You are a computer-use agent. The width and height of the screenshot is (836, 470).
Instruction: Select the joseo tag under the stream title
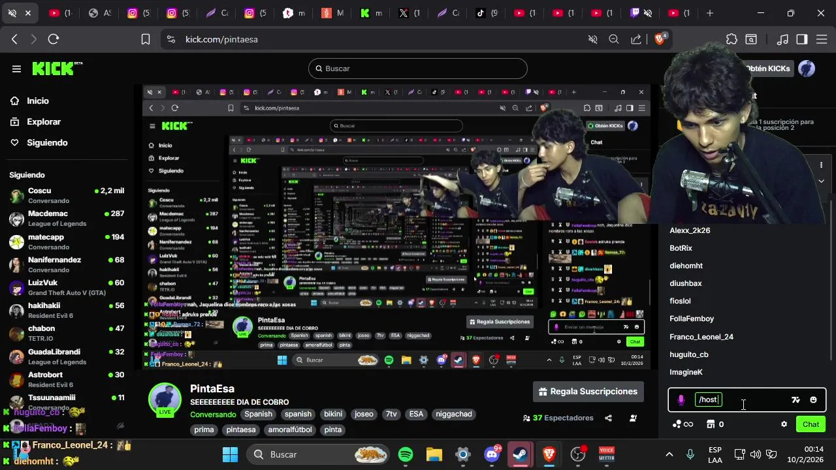(364, 414)
